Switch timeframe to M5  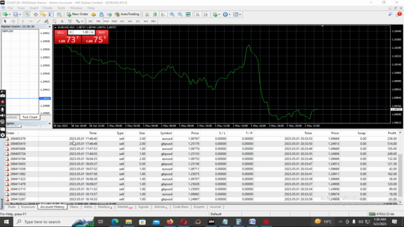tap(98, 21)
